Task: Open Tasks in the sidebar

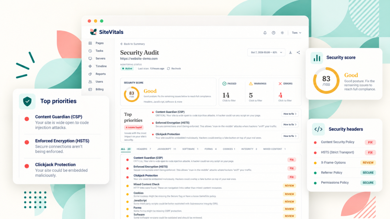Action: click(99, 51)
